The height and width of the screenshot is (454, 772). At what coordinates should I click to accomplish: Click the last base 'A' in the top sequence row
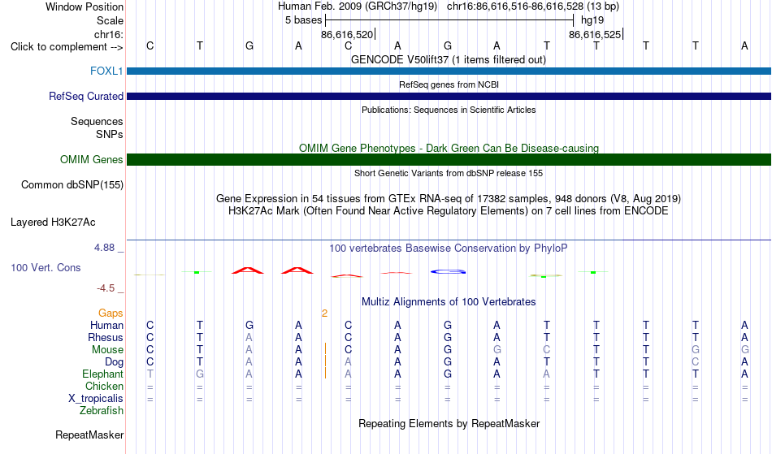[x=744, y=46]
